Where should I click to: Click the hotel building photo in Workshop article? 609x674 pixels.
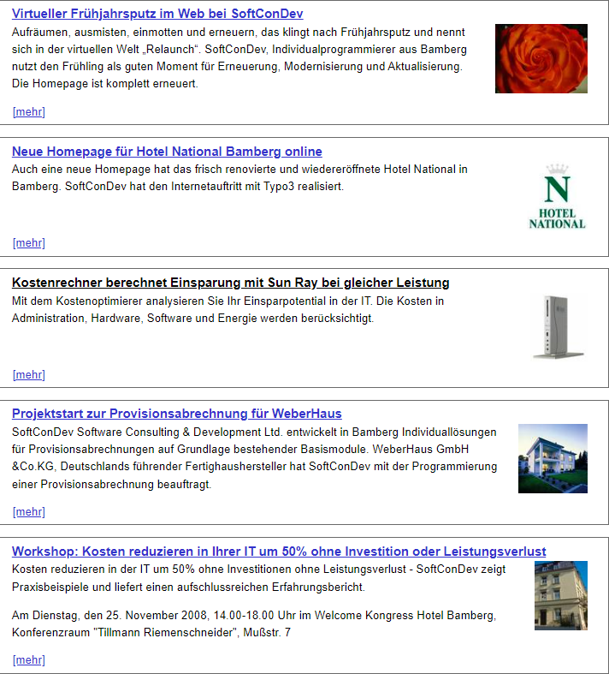click(561, 595)
